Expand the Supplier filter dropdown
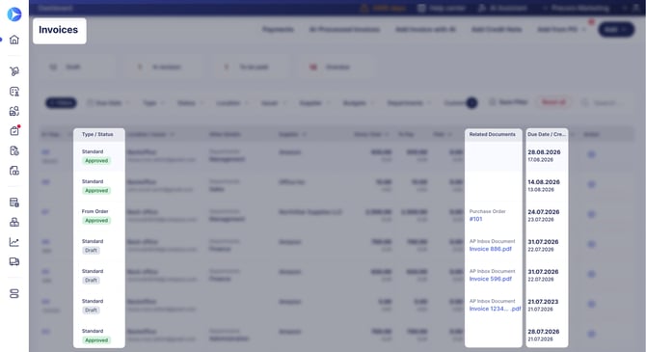The width and height of the screenshot is (646, 352). [314, 102]
